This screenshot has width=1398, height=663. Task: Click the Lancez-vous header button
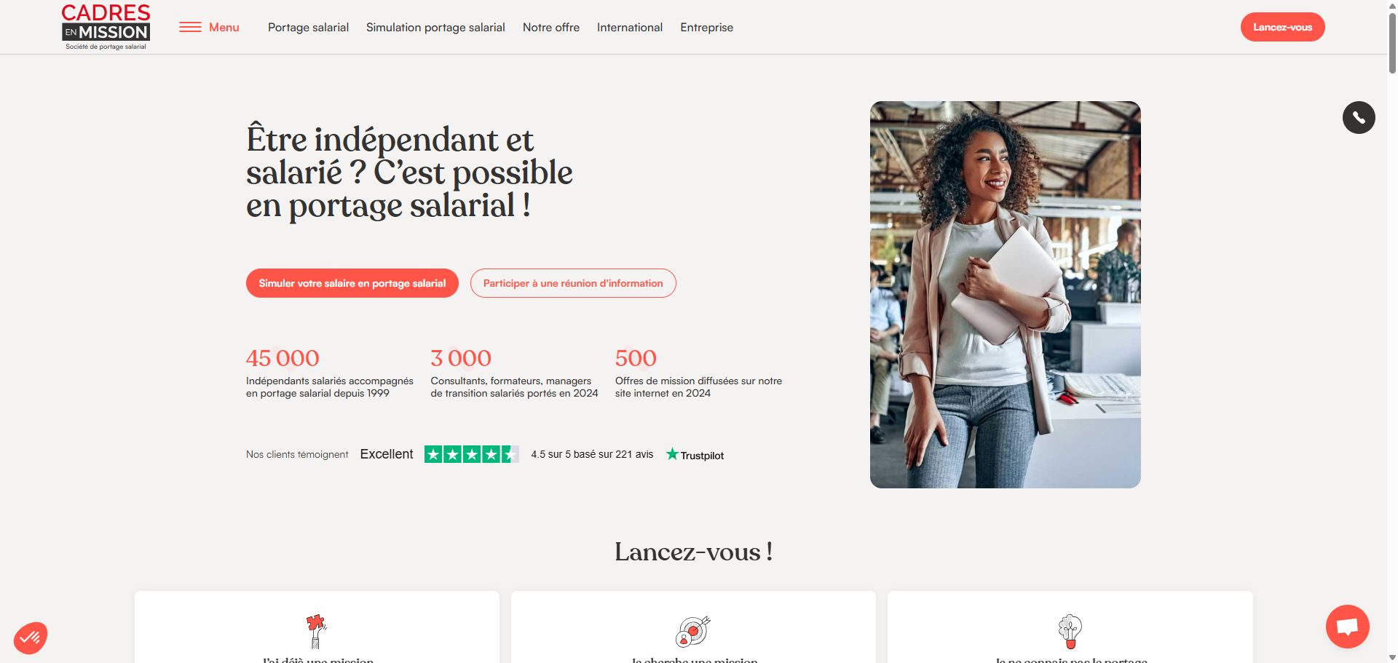[x=1282, y=27]
